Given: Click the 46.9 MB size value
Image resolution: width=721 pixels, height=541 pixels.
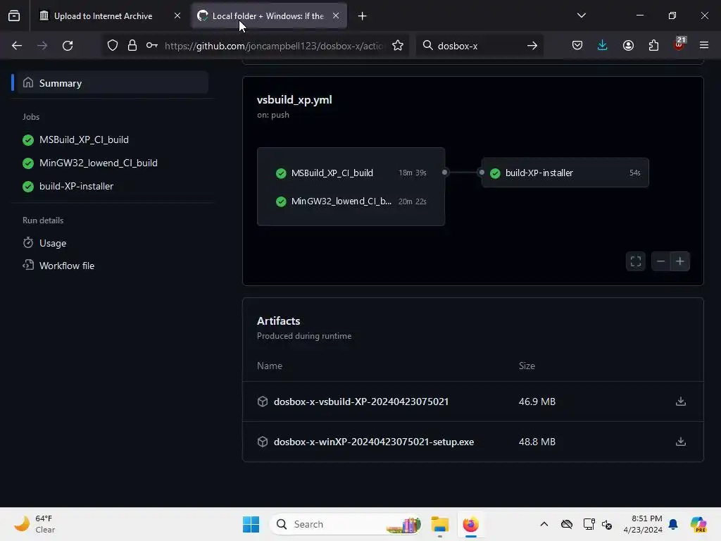Looking at the screenshot, I should (537, 402).
